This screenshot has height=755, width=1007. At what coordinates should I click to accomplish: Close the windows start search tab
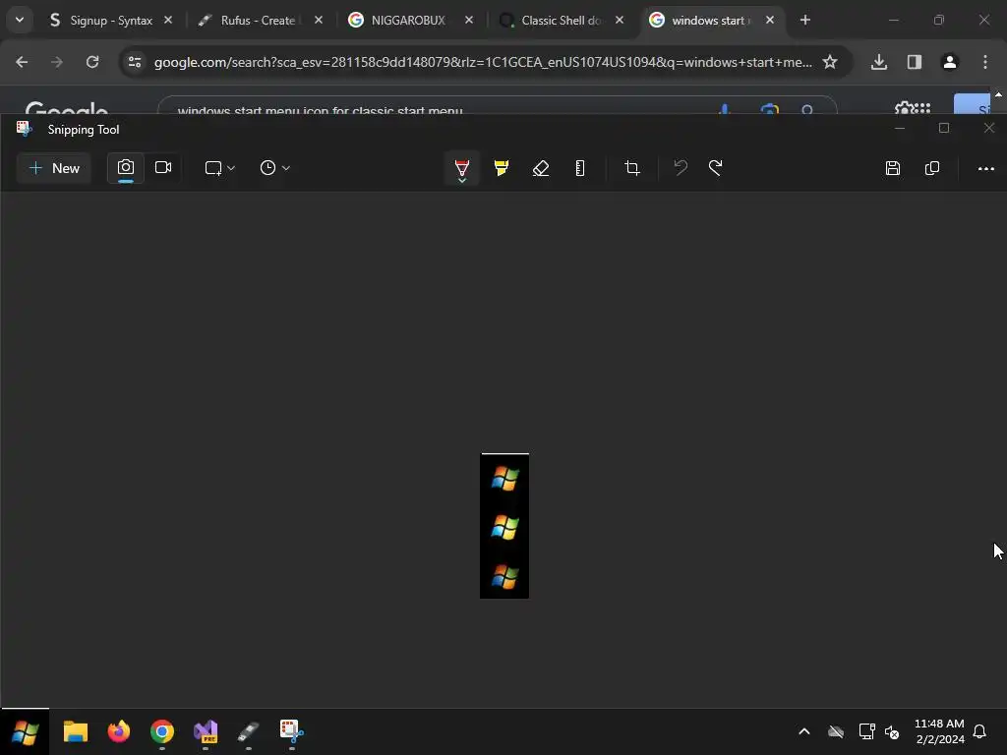(770, 21)
